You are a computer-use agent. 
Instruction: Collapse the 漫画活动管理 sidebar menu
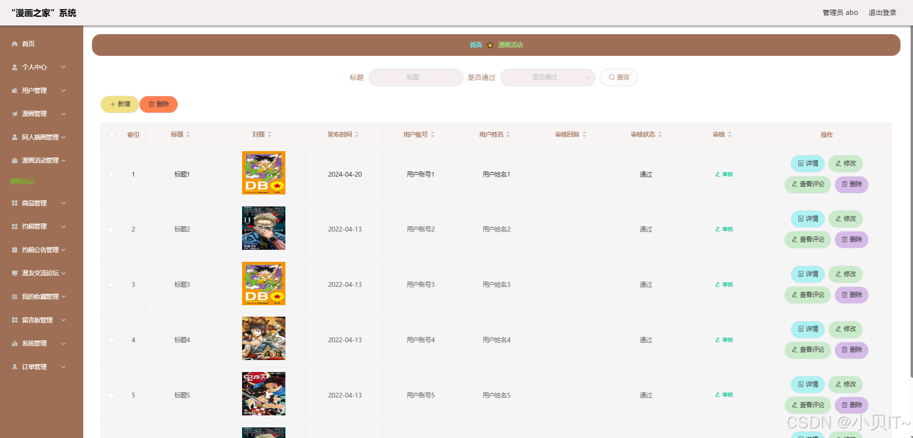pos(41,161)
